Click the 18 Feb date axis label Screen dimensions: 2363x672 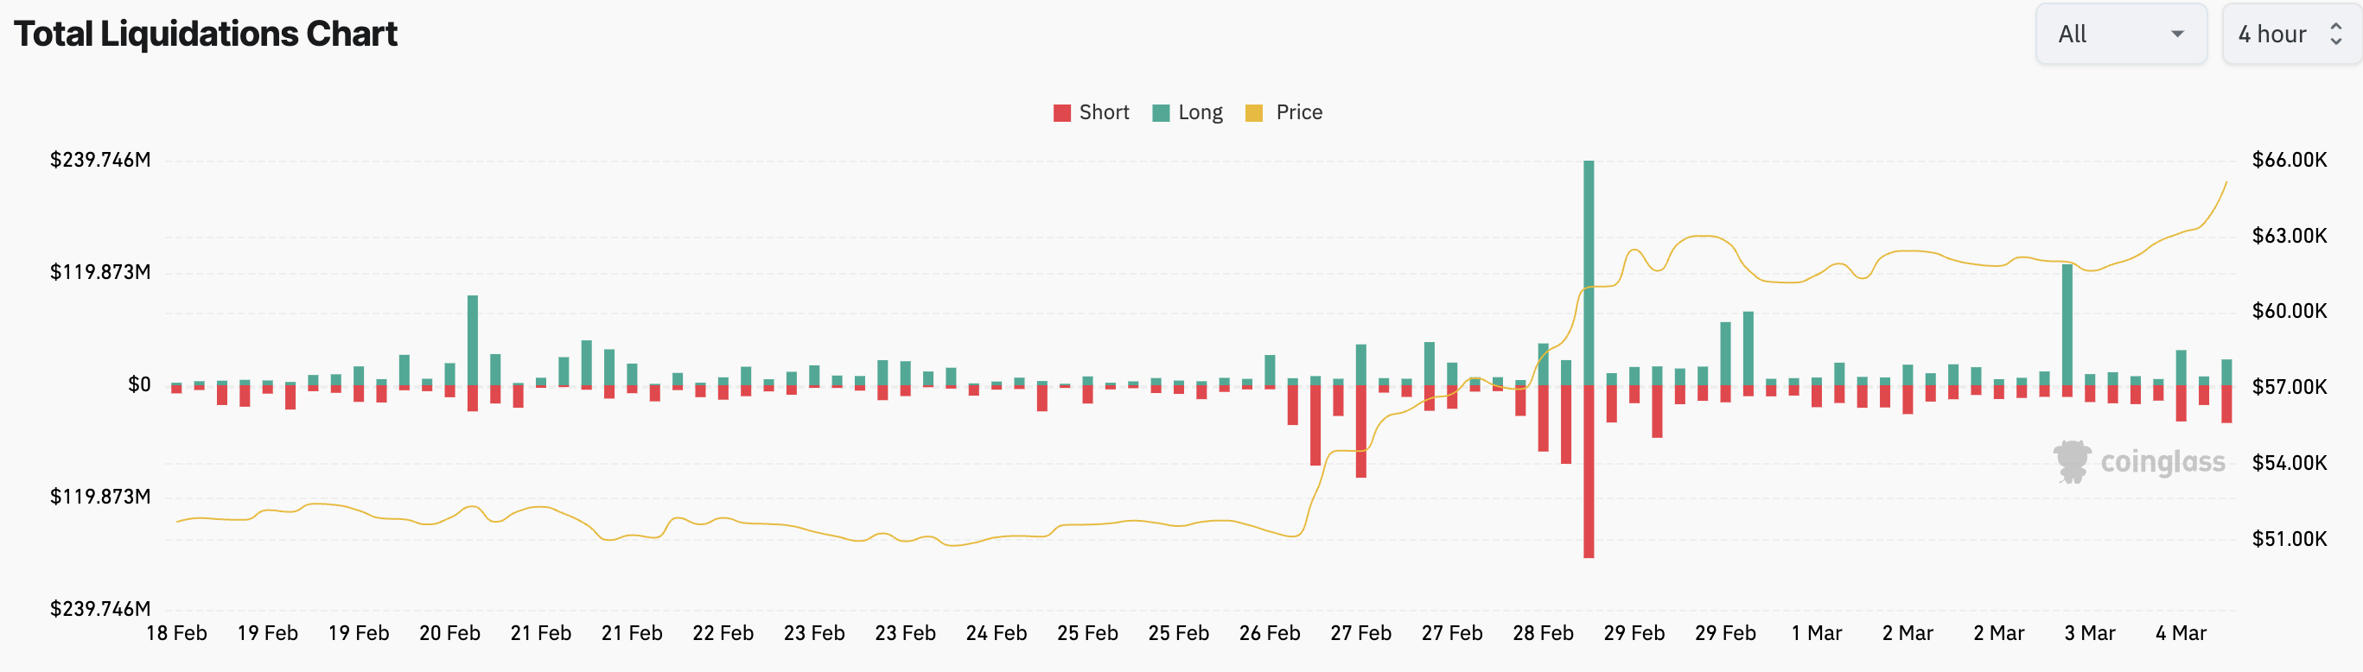pyautogui.click(x=177, y=633)
